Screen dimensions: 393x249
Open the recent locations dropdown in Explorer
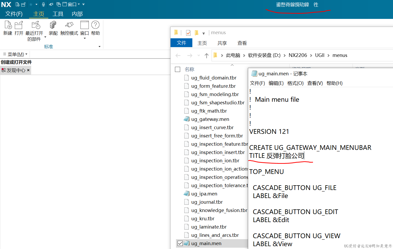click(x=199, y=55)
